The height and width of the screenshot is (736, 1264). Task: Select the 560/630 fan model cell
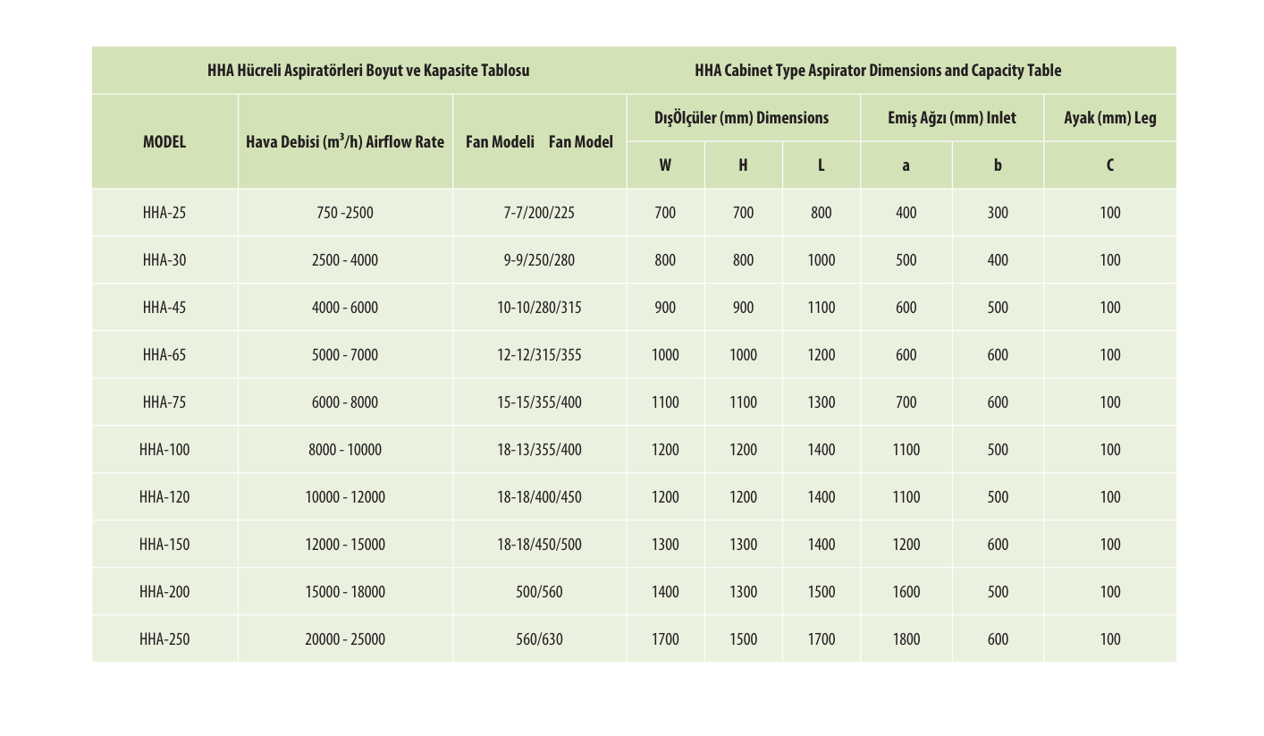tap(539, 639)
